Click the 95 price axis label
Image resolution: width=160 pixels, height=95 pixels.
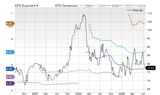(x=149, y=39)
